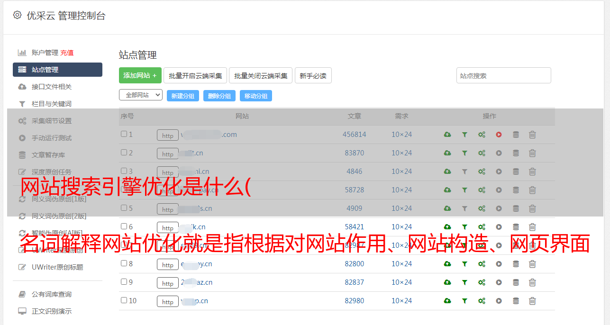Tick the checkbox for site row 1
Image resolution: width=610 pixels, height=325 pixels.
(124, 134)
